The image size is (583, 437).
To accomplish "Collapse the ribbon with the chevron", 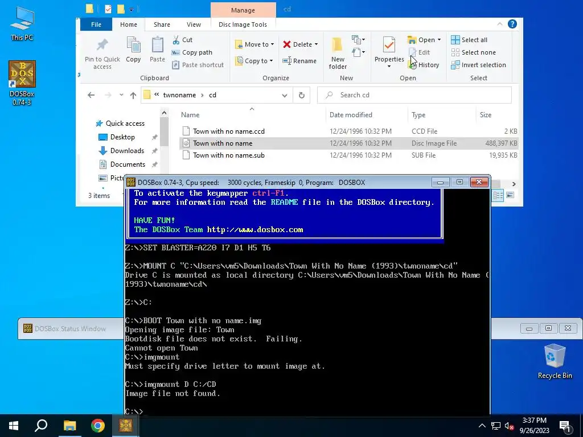I will pos(500,24).
